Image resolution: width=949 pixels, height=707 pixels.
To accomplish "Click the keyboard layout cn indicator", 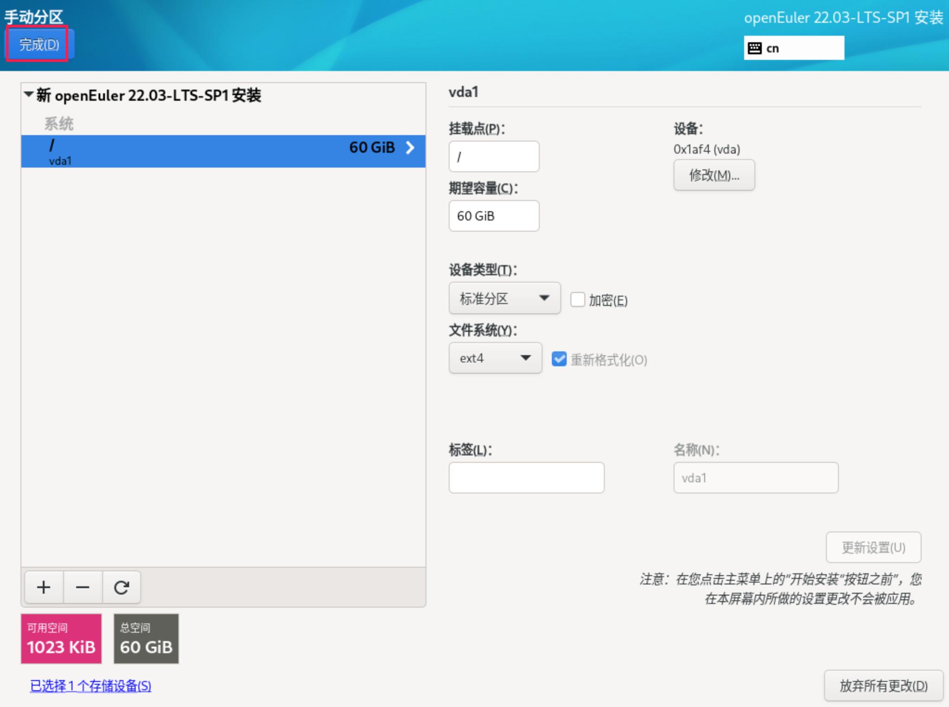I will pyautogui.click(x=793, y=48).
